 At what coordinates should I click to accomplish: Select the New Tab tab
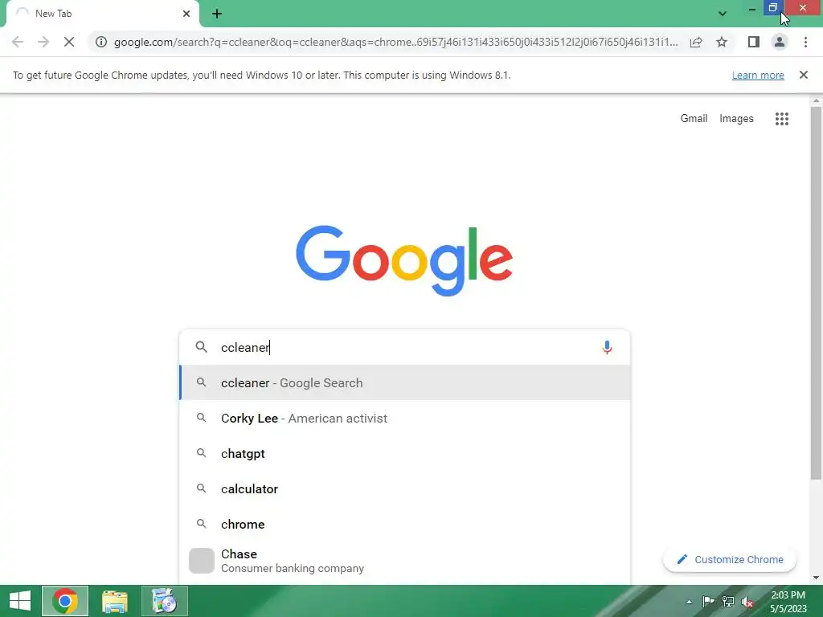coord(103,14)
